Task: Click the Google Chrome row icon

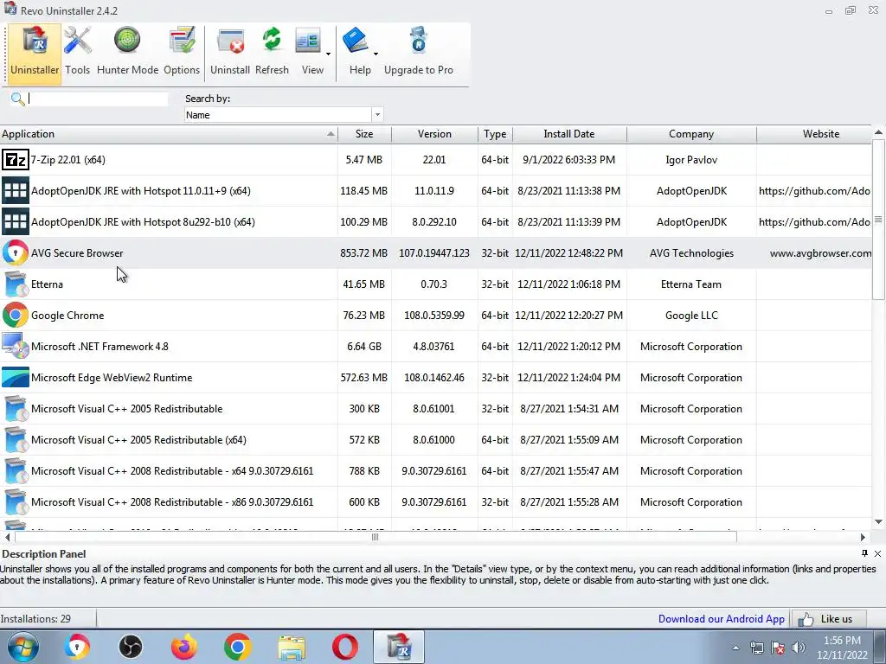Action: (16, 315)
